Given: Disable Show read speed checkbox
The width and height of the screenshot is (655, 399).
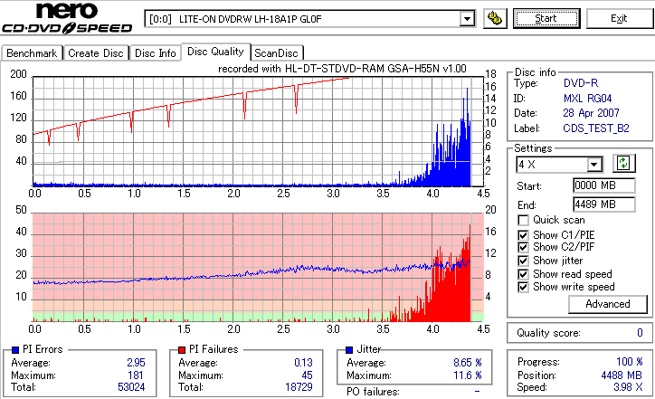Looking at the screenshot, I should 523,274.
